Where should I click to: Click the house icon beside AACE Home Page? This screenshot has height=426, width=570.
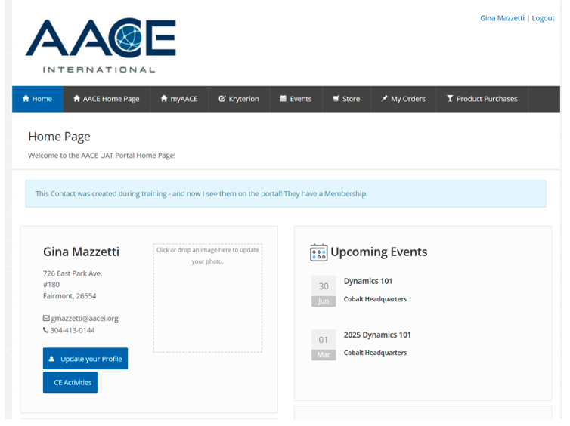76,98
